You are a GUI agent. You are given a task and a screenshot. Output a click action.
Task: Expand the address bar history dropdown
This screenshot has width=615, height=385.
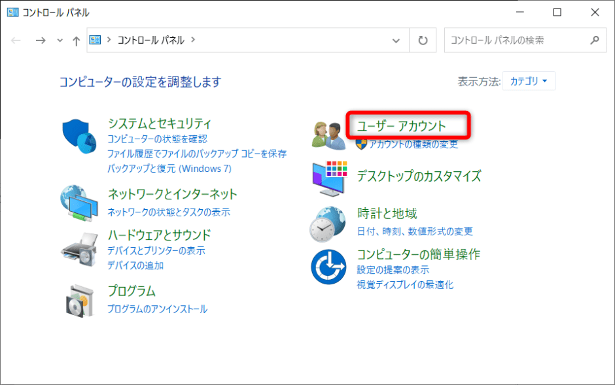pos(396,40)
